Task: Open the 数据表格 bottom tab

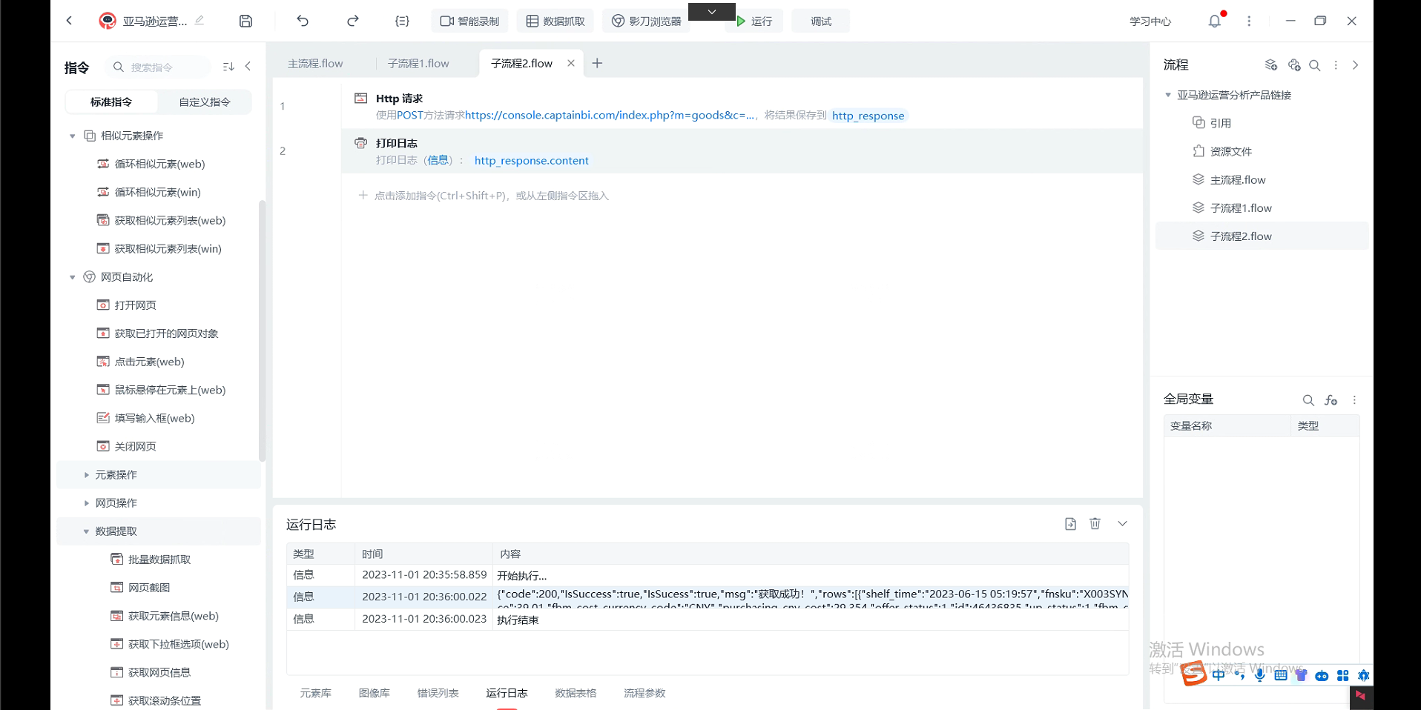Action: [x=576, y=693]
